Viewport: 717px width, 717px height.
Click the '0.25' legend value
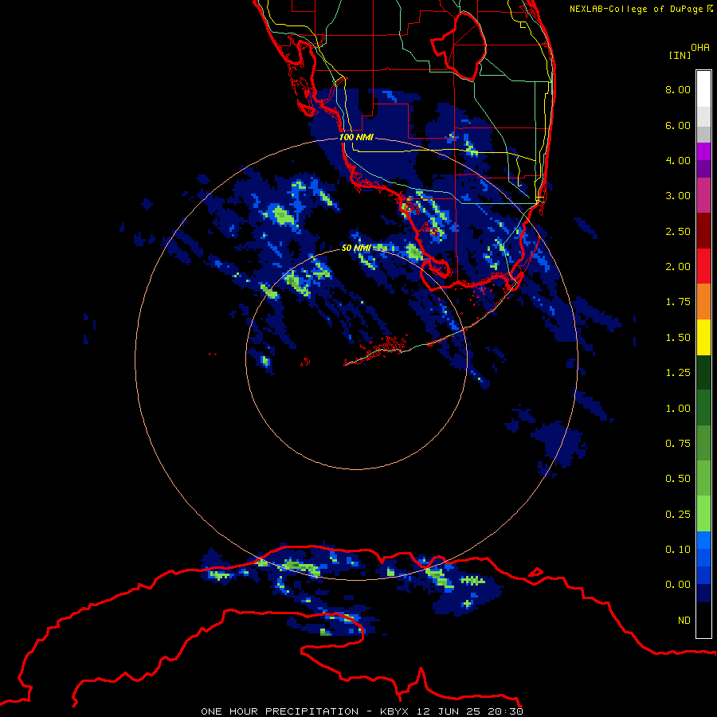click(x=678, y=515)
